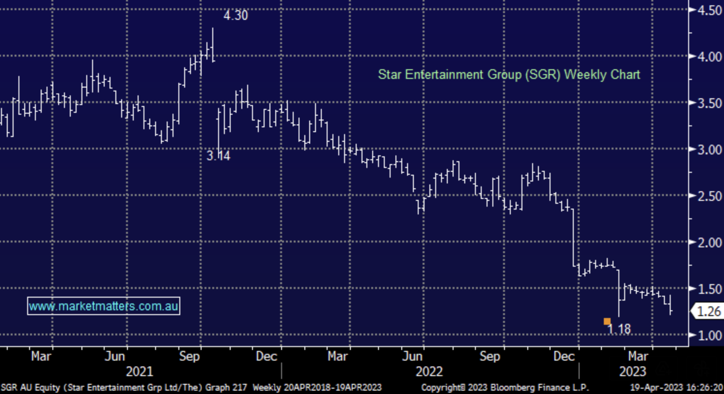
Task: Click the Jun 2022 month axis label
Action: click(x=412, y=357)
